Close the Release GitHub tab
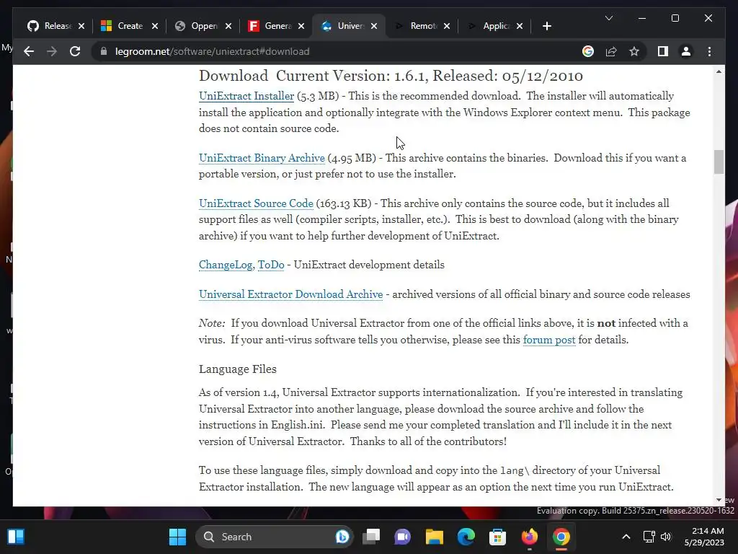Image resolution: width=738 pixels, height=554 pixels. click(x=81, y=26)
